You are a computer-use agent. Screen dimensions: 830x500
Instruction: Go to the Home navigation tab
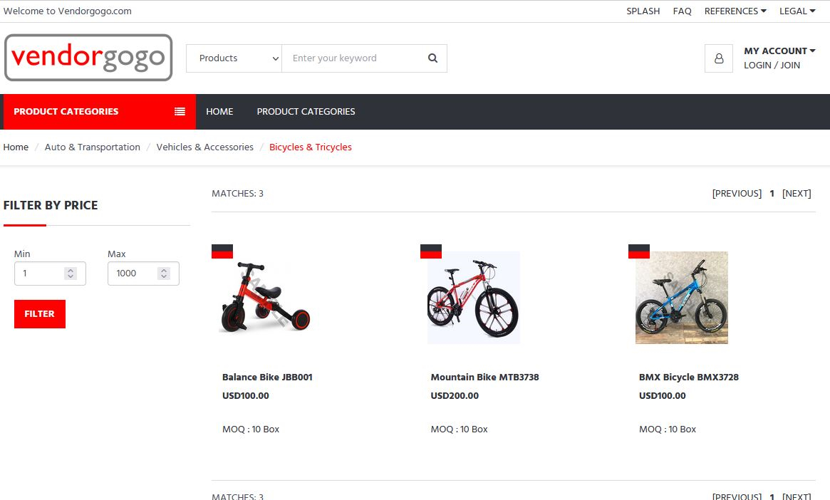pos(219,112)
